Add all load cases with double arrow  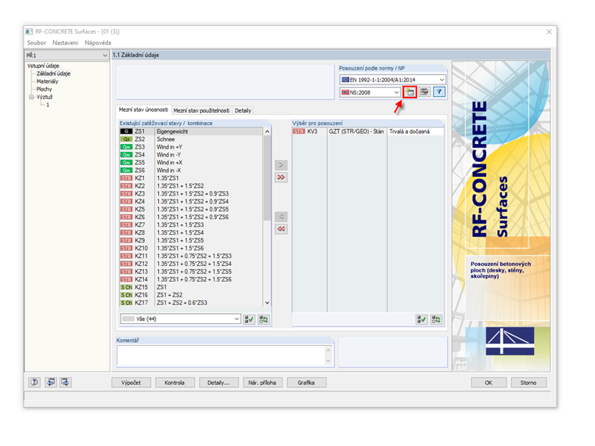[x=281, y=177]
